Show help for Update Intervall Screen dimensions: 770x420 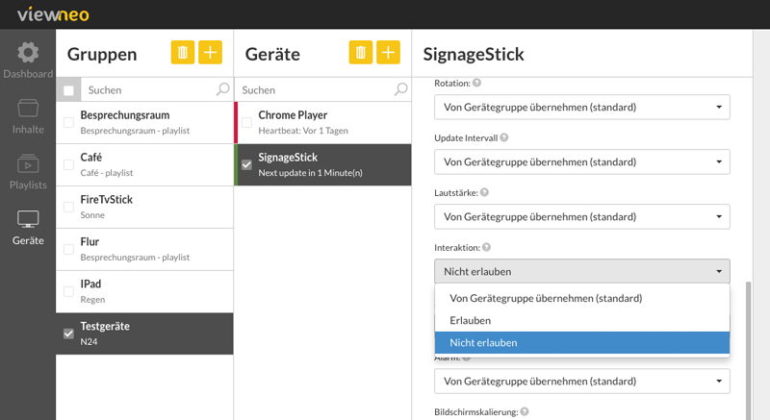(503, 137)
